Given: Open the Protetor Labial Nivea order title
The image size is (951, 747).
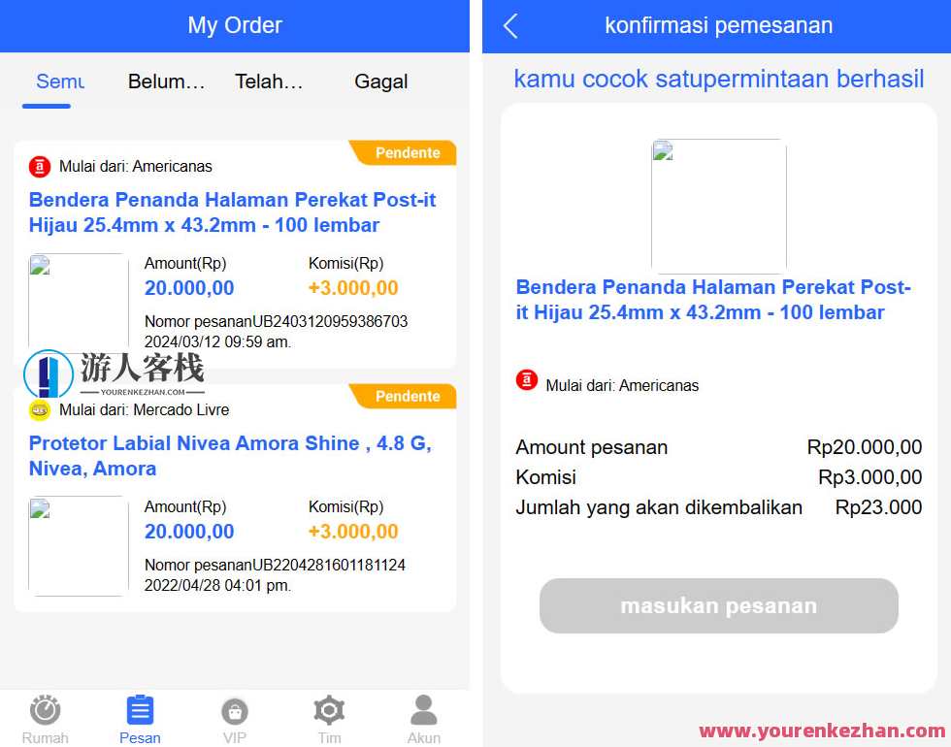Looking at the screenshot, I should click(x=231, y=455).
